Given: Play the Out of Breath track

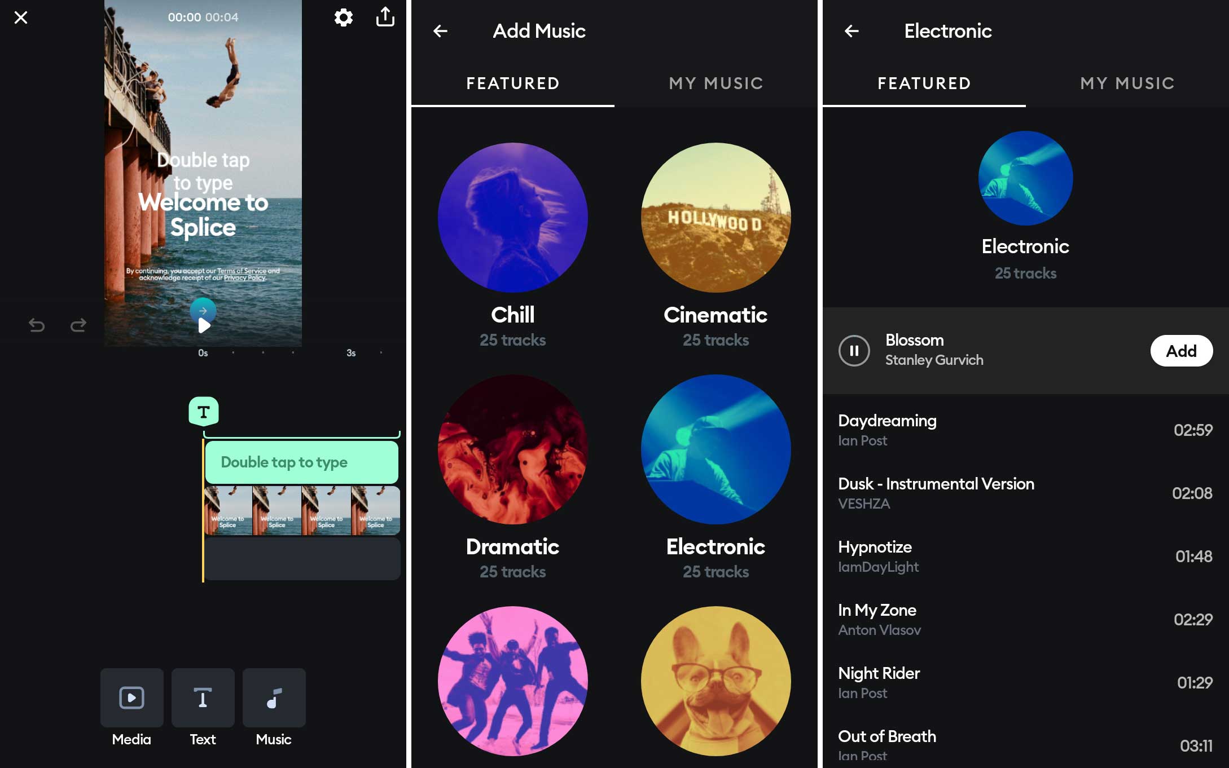Looking at the screenshot, I should pyautogui.click(x=1025, y=743).
